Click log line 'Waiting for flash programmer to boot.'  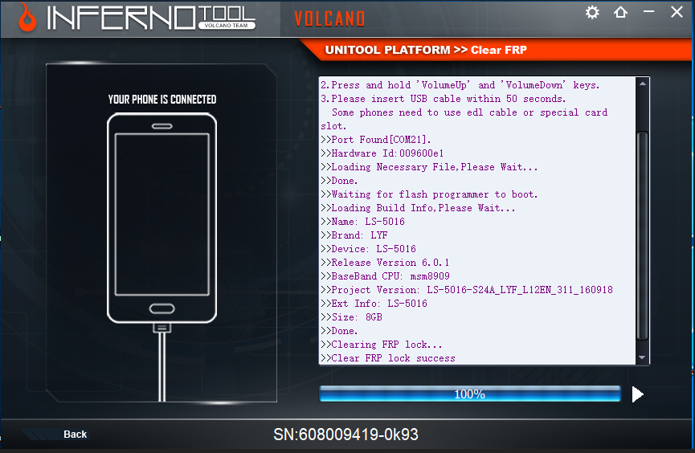coord(429,194)
